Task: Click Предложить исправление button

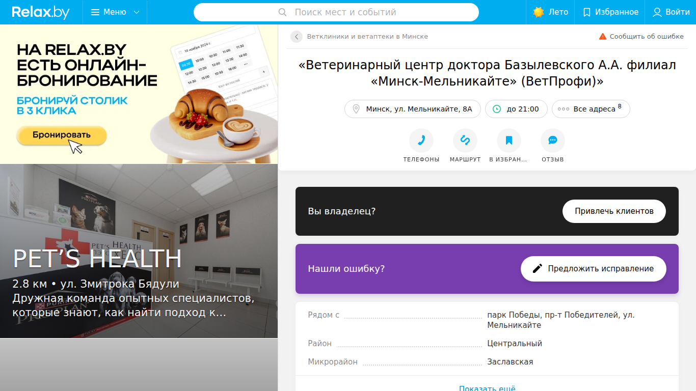Action: (x=594, y=269)
